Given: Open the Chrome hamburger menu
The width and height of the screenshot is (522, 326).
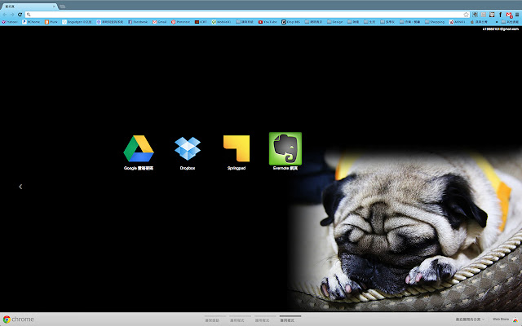Looking at the screenshot, I should click(517, 15).
